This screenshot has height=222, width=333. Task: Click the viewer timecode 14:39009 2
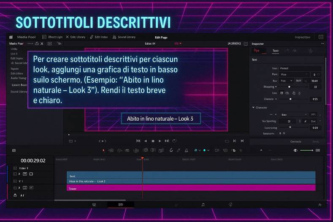click(234, 43)
